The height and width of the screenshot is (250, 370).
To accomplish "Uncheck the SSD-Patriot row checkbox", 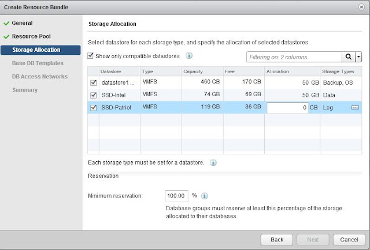I will (x=93, y=108).
